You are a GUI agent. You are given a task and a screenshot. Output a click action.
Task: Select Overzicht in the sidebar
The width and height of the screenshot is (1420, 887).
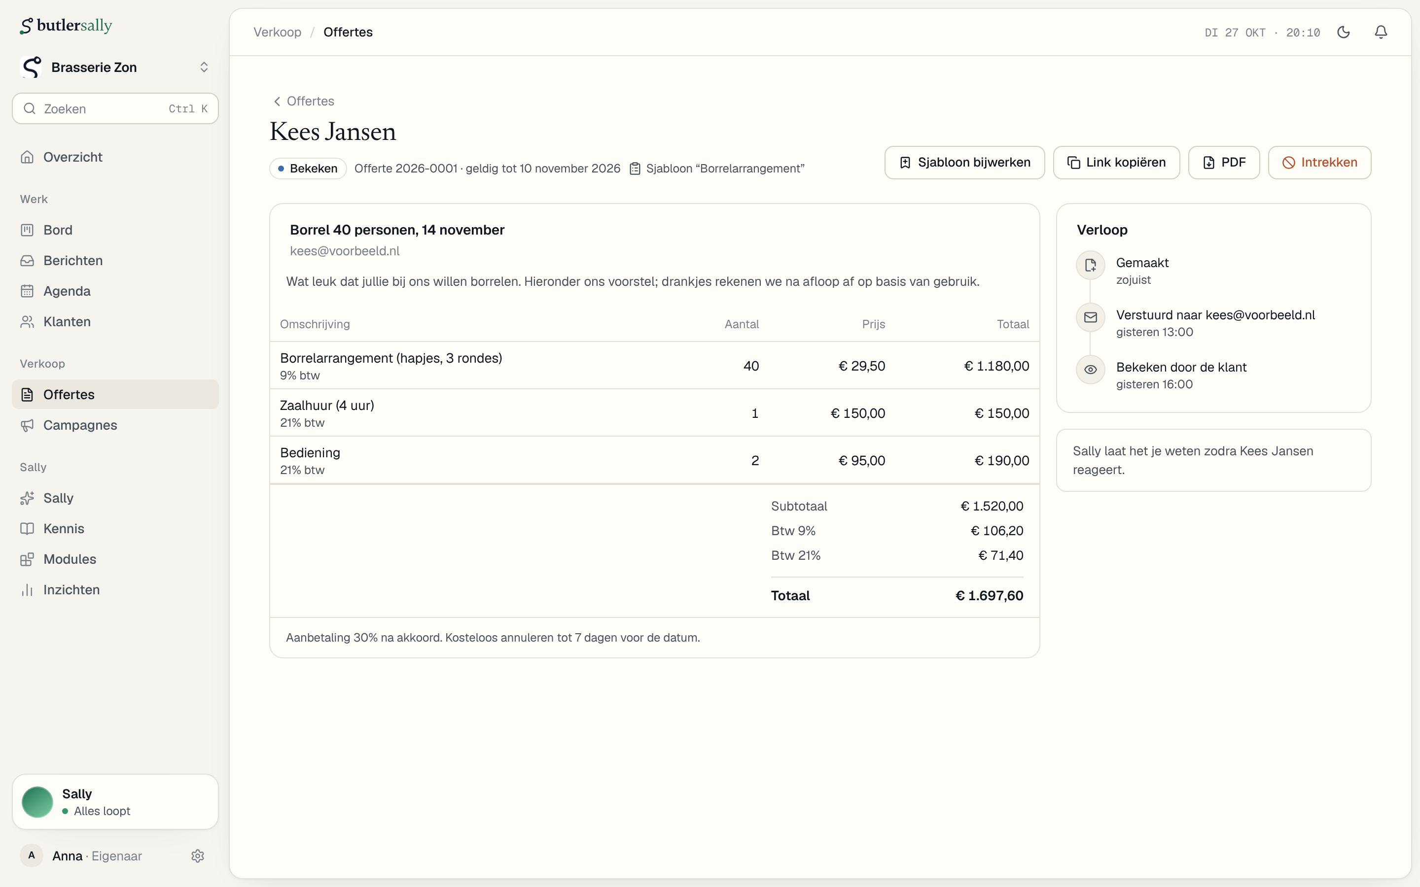(x=115, y=157)
